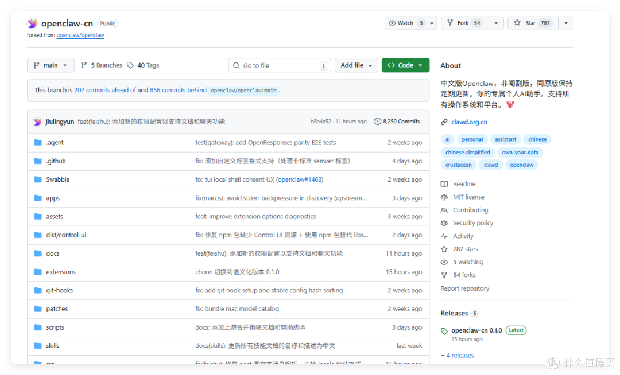Open the Contributing guidelines link
Screen dimensions: 620x375
[471, 210]
